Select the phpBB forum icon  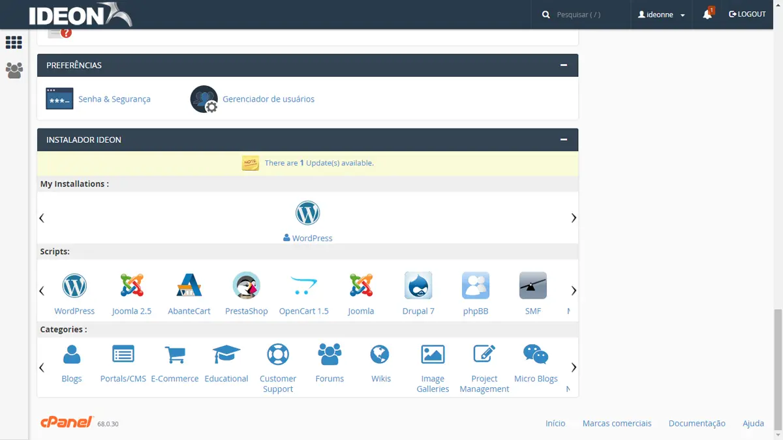475,286
